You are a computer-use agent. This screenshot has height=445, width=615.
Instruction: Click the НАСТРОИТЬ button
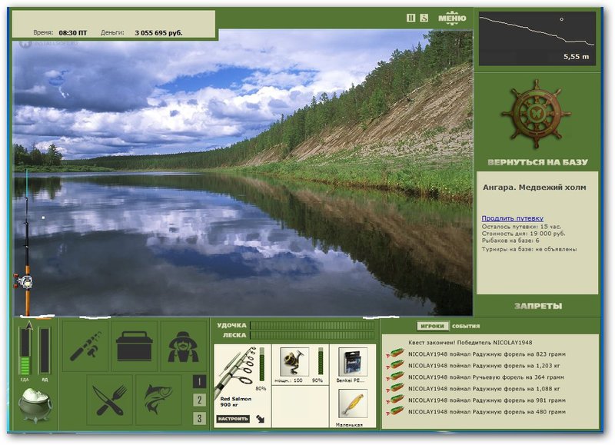point(233,419)
